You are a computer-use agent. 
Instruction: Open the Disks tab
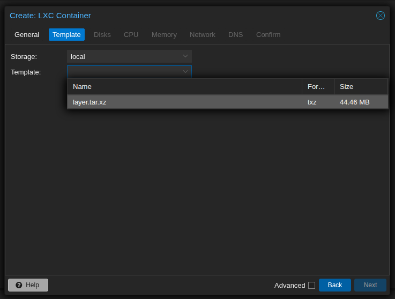point(102,35)
